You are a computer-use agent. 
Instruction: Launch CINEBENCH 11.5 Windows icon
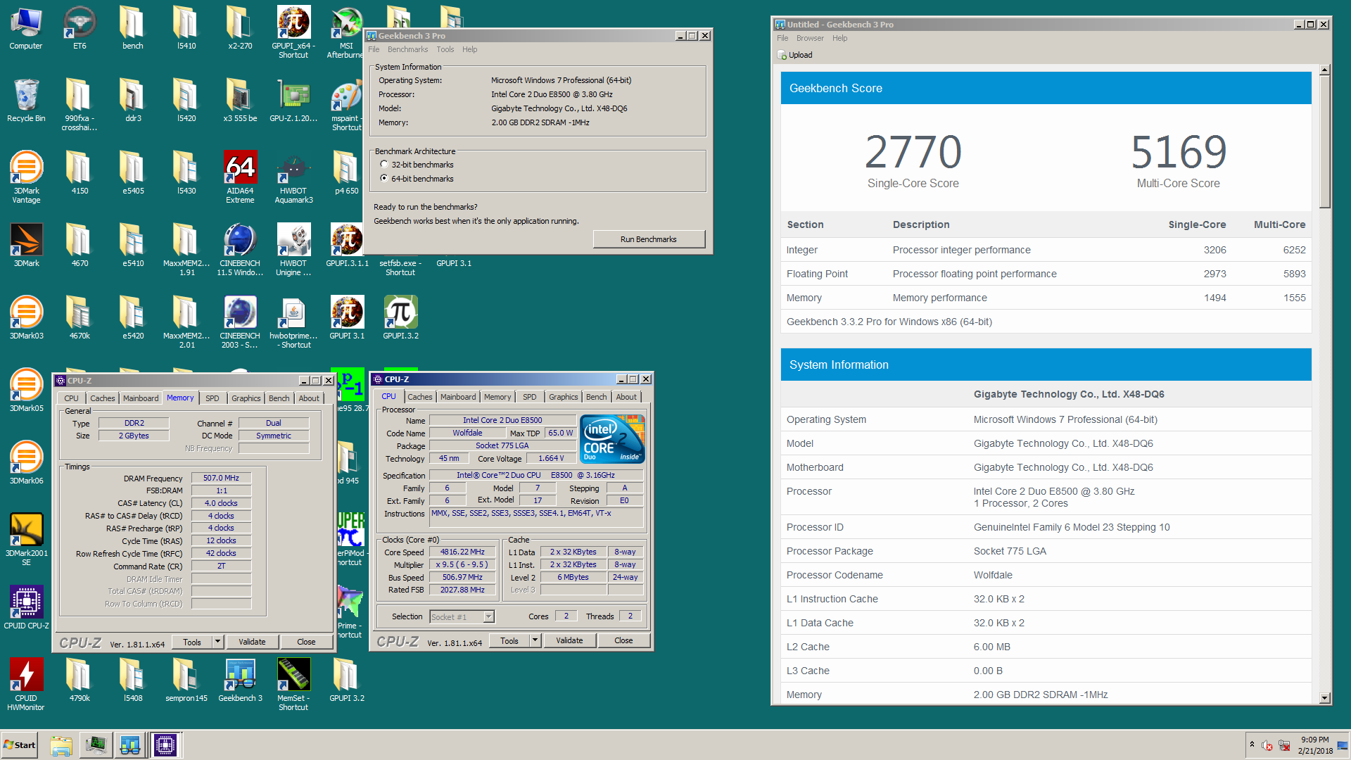pyautogui.click(x=240, y=250)
